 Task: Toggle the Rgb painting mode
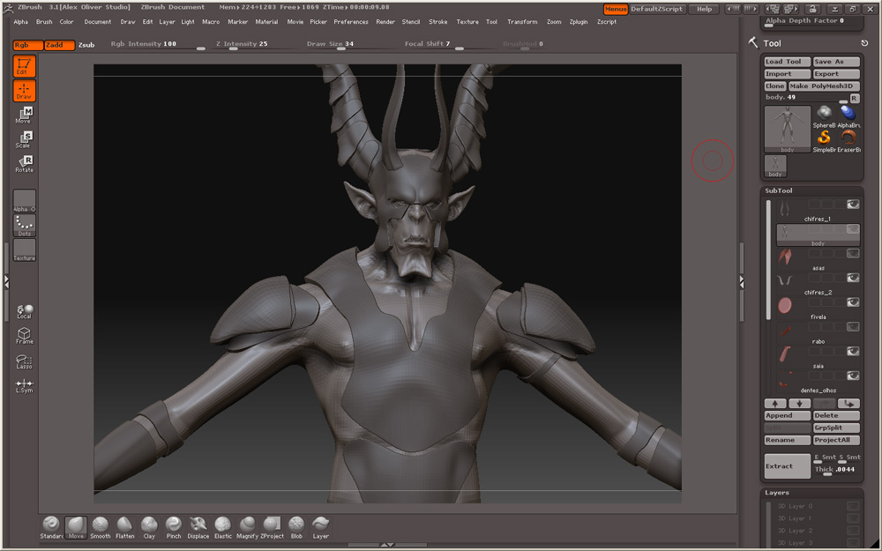pyautogui.click(x=27, y=45)
